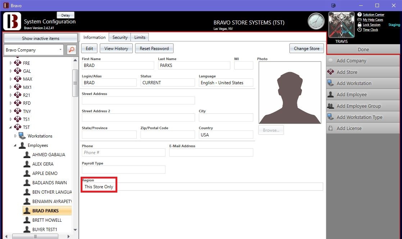Expand the GAL tree node
402x239 pixels.
11,71
